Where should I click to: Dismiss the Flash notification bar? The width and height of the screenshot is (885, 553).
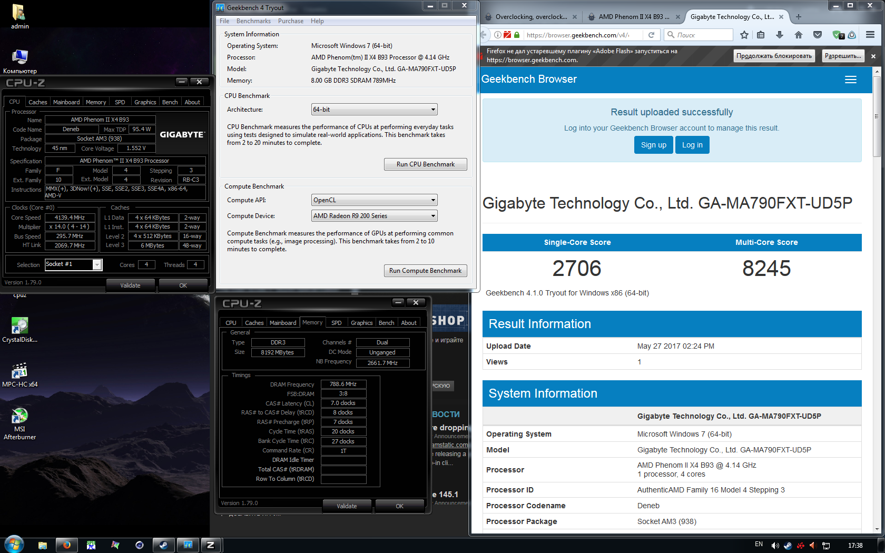tap(873, 56)
